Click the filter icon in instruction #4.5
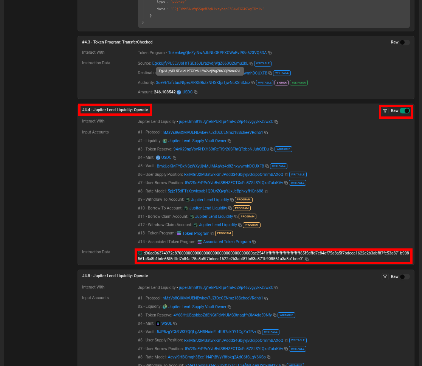Viewport: 422px width, 366px height. pos(385,277)
